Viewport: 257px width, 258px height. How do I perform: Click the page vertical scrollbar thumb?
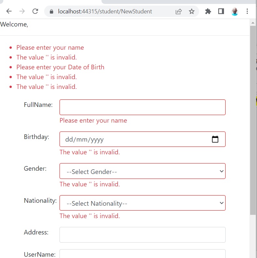253,120
